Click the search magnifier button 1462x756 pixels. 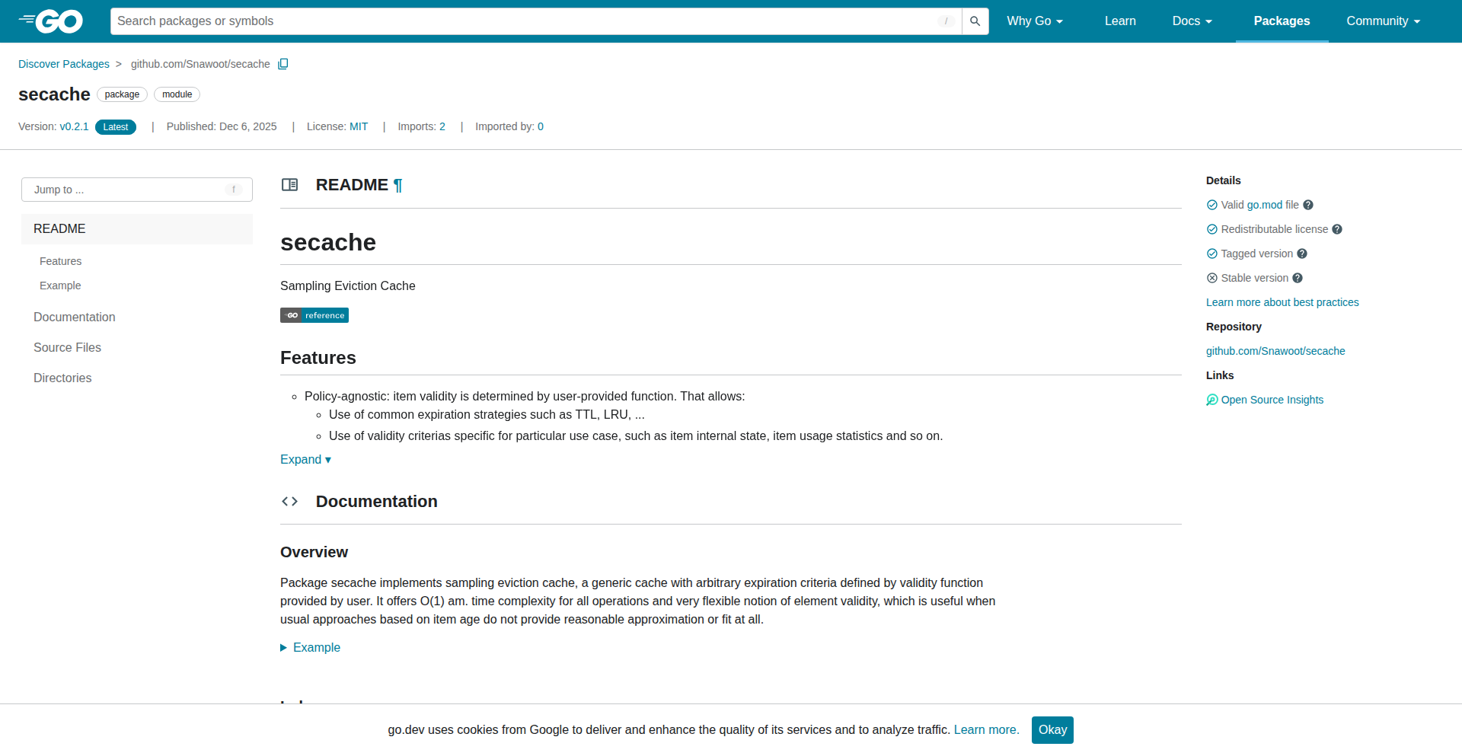click(975, 21)
